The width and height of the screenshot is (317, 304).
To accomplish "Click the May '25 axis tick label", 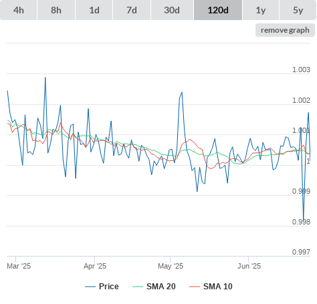I will click(171, 266).
